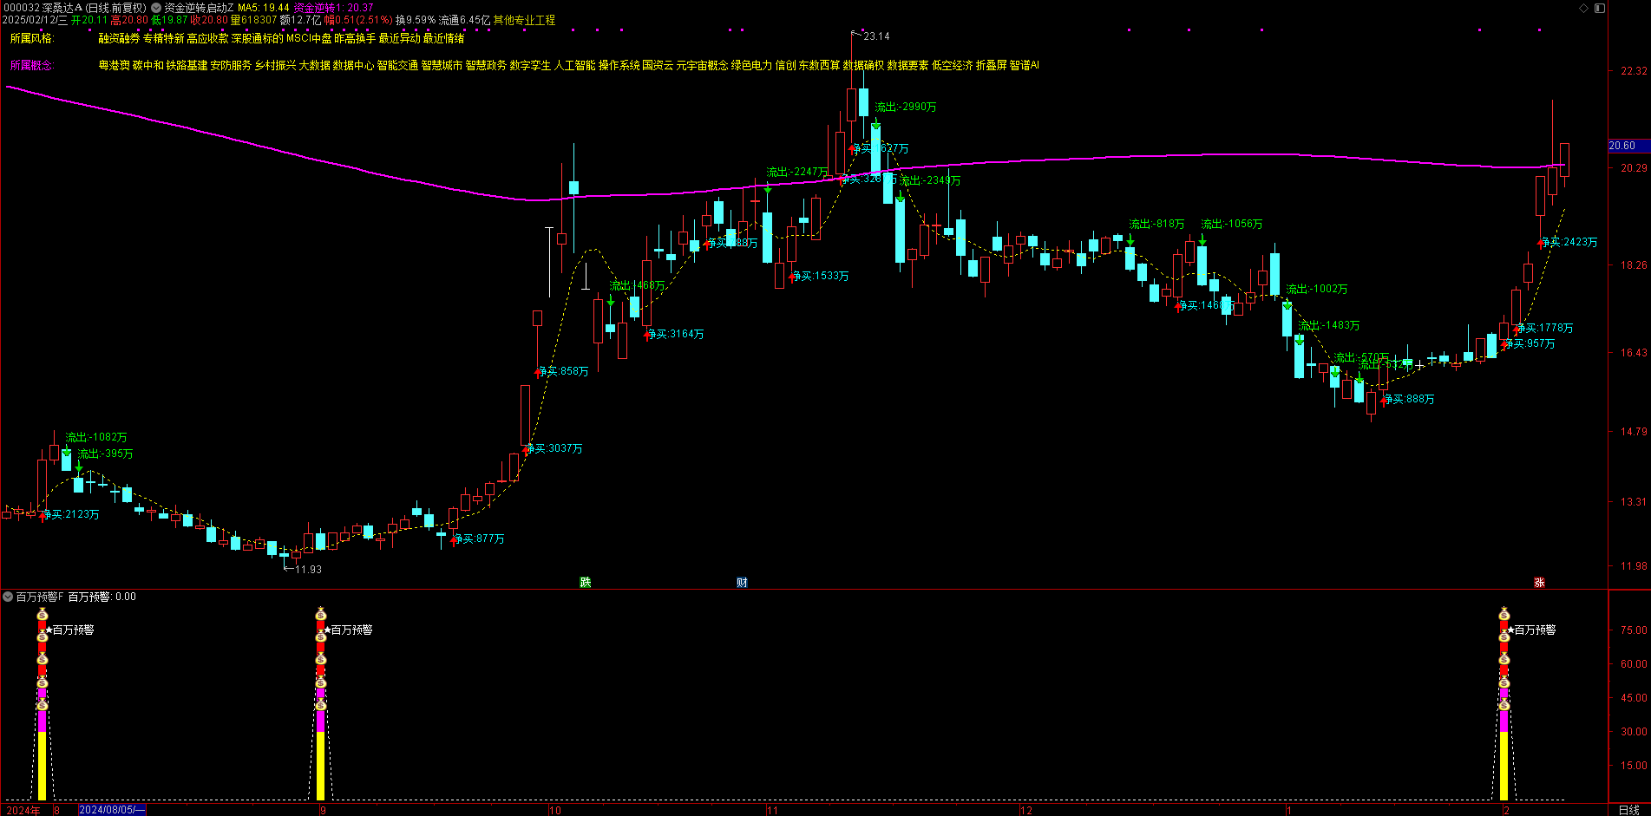The height and width of the screenshot is (816, 1651).
Task: Click the 净买:3037万 annotation
Action: pos(554,448)
